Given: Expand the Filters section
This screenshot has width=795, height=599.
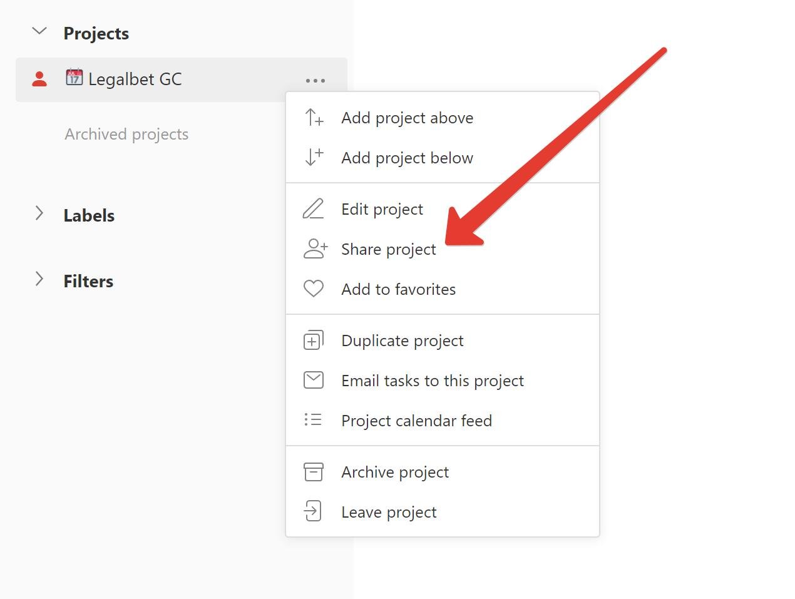Looking at the screenshot, I should point(39,279).
